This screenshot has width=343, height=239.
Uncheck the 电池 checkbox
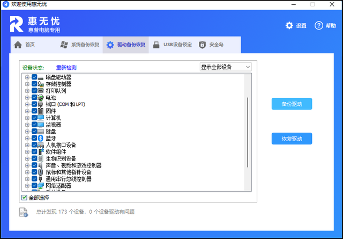[34, 97]
